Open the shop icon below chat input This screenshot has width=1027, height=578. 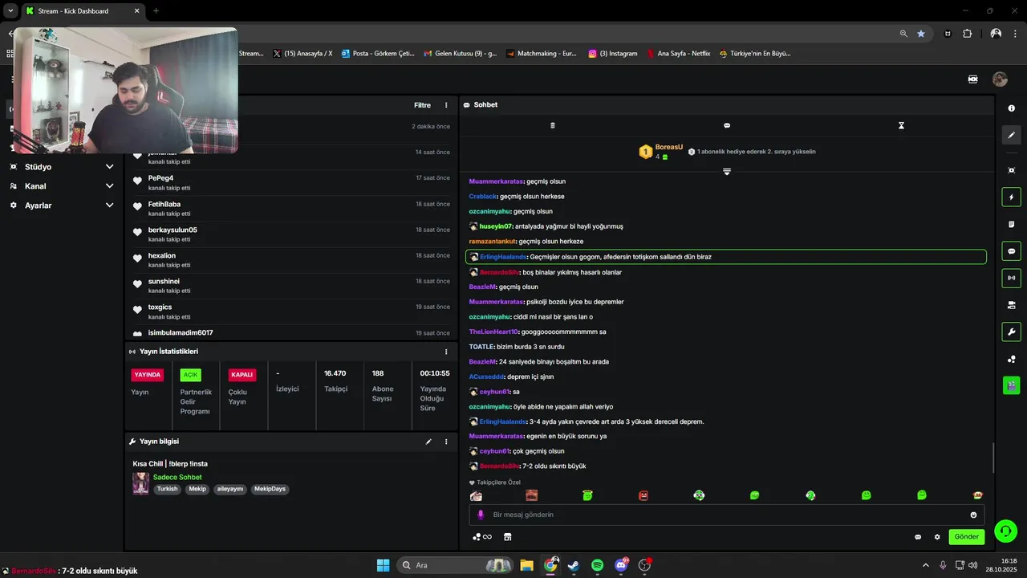(x=507, y=537)
